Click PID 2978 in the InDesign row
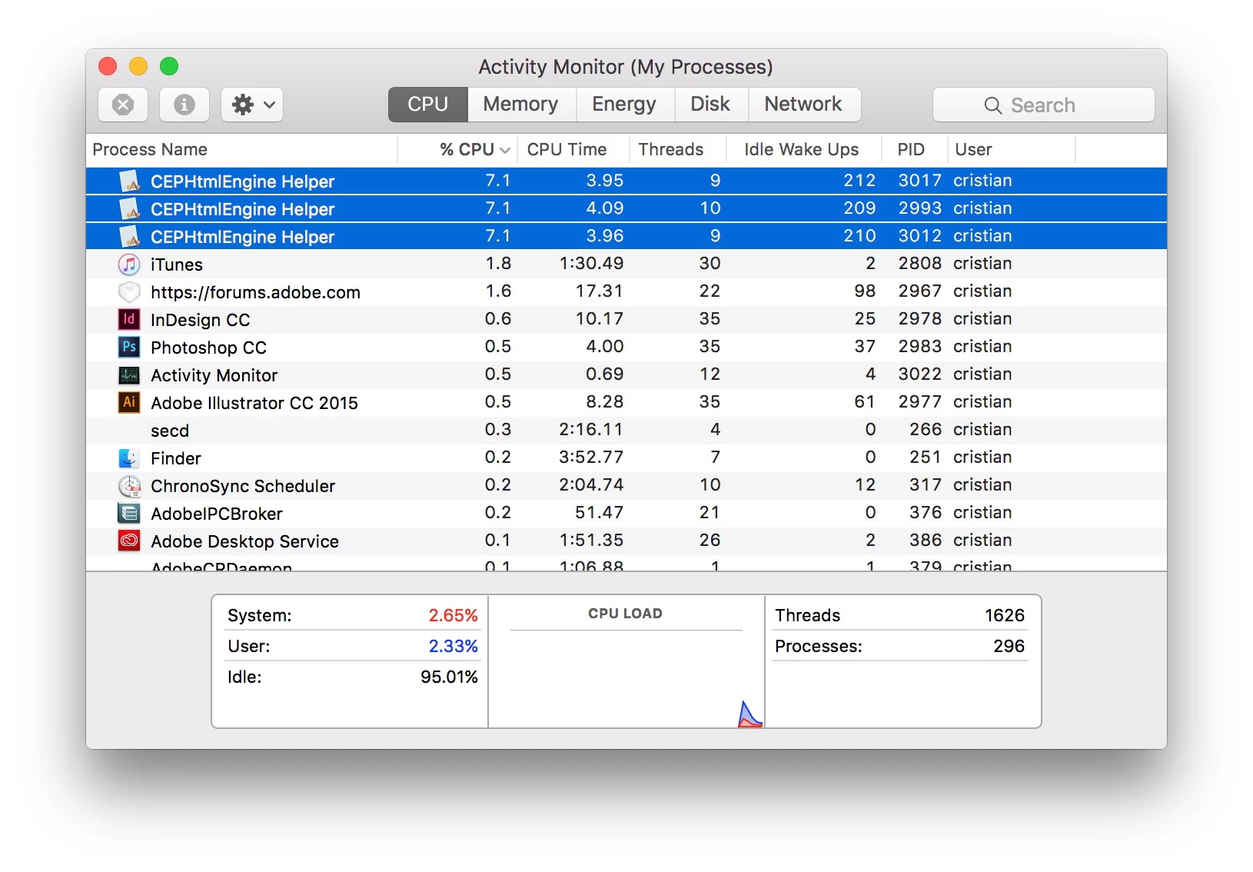 (920, 319)
